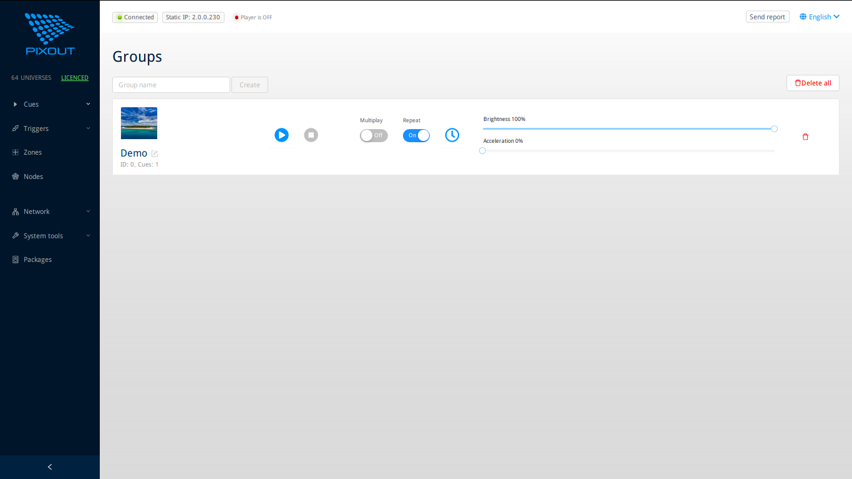The image size is (852, 479).
Task: Focus the Group name input field
Action: (171, 85)
